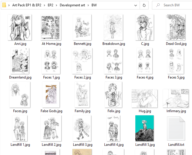Go to the EP2 breadcrumb folder
The width and height of the screenshot is (192, 155).
coord(50,5)
